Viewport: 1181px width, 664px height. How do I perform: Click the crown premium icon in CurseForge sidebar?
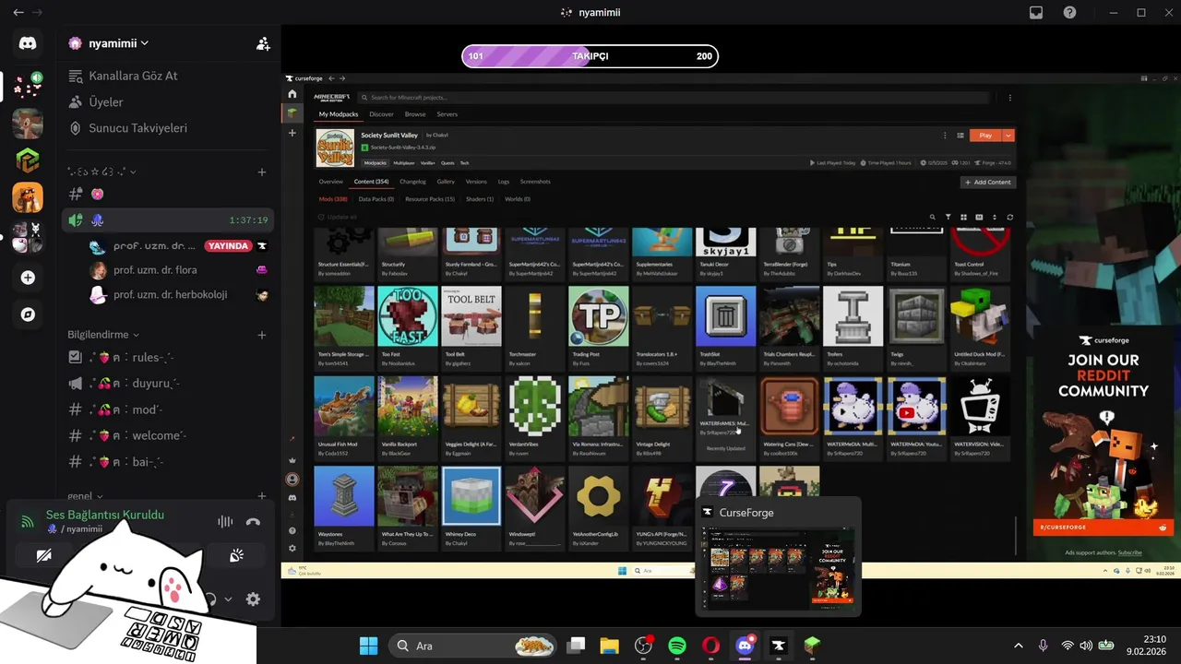click(292, 460)
